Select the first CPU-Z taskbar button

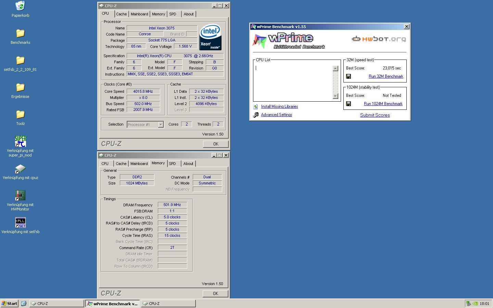57,304
